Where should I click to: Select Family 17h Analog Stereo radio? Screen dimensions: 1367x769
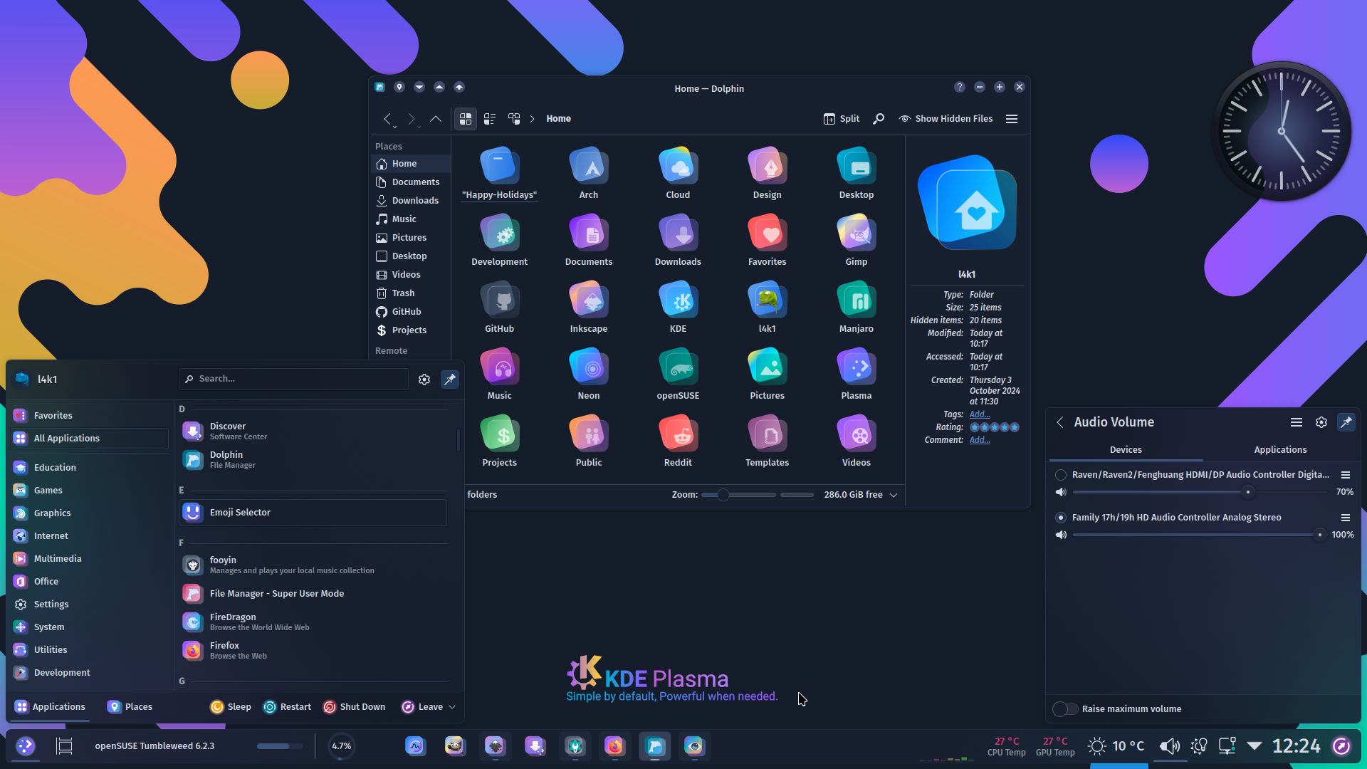1061,518
